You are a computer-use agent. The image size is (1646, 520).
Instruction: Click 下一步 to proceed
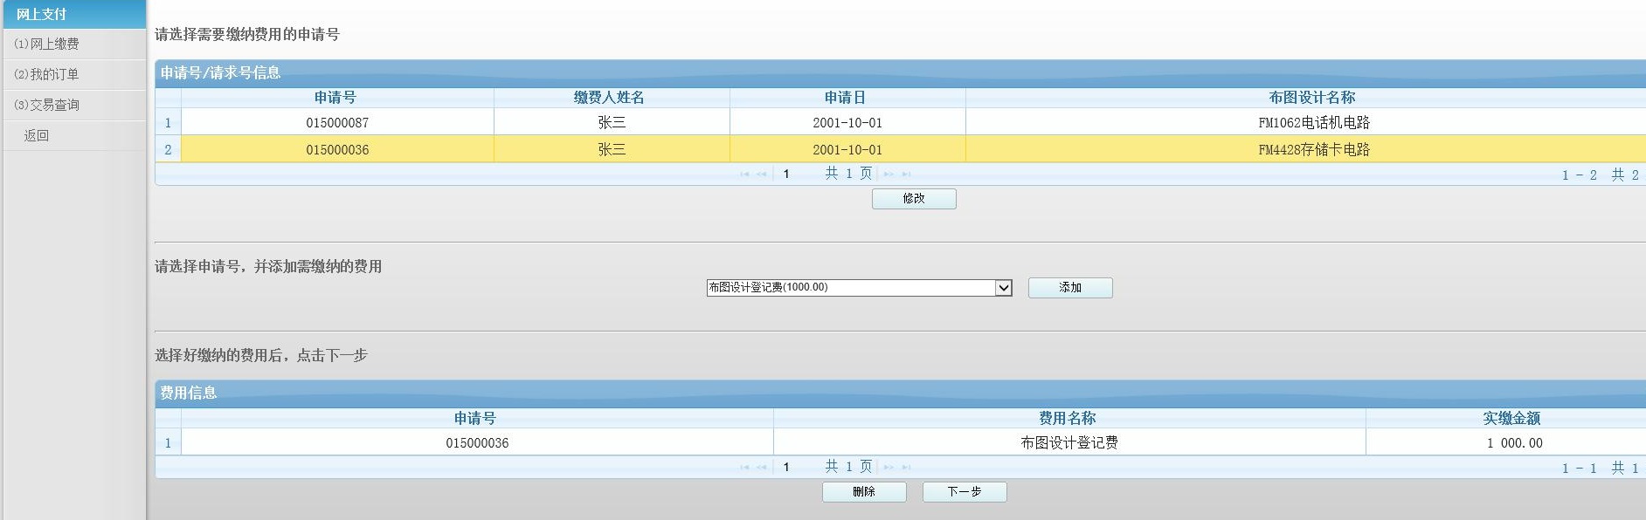point(965,492)
